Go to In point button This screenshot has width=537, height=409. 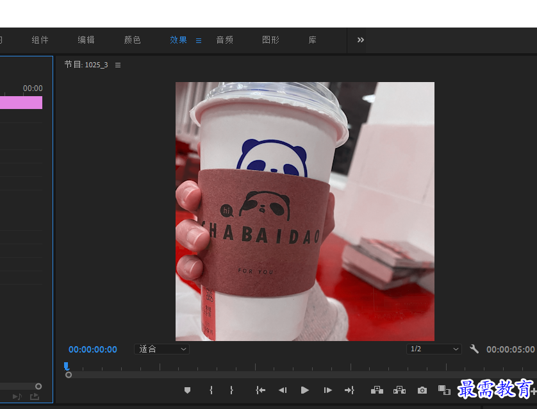click(x=260, y=390)
